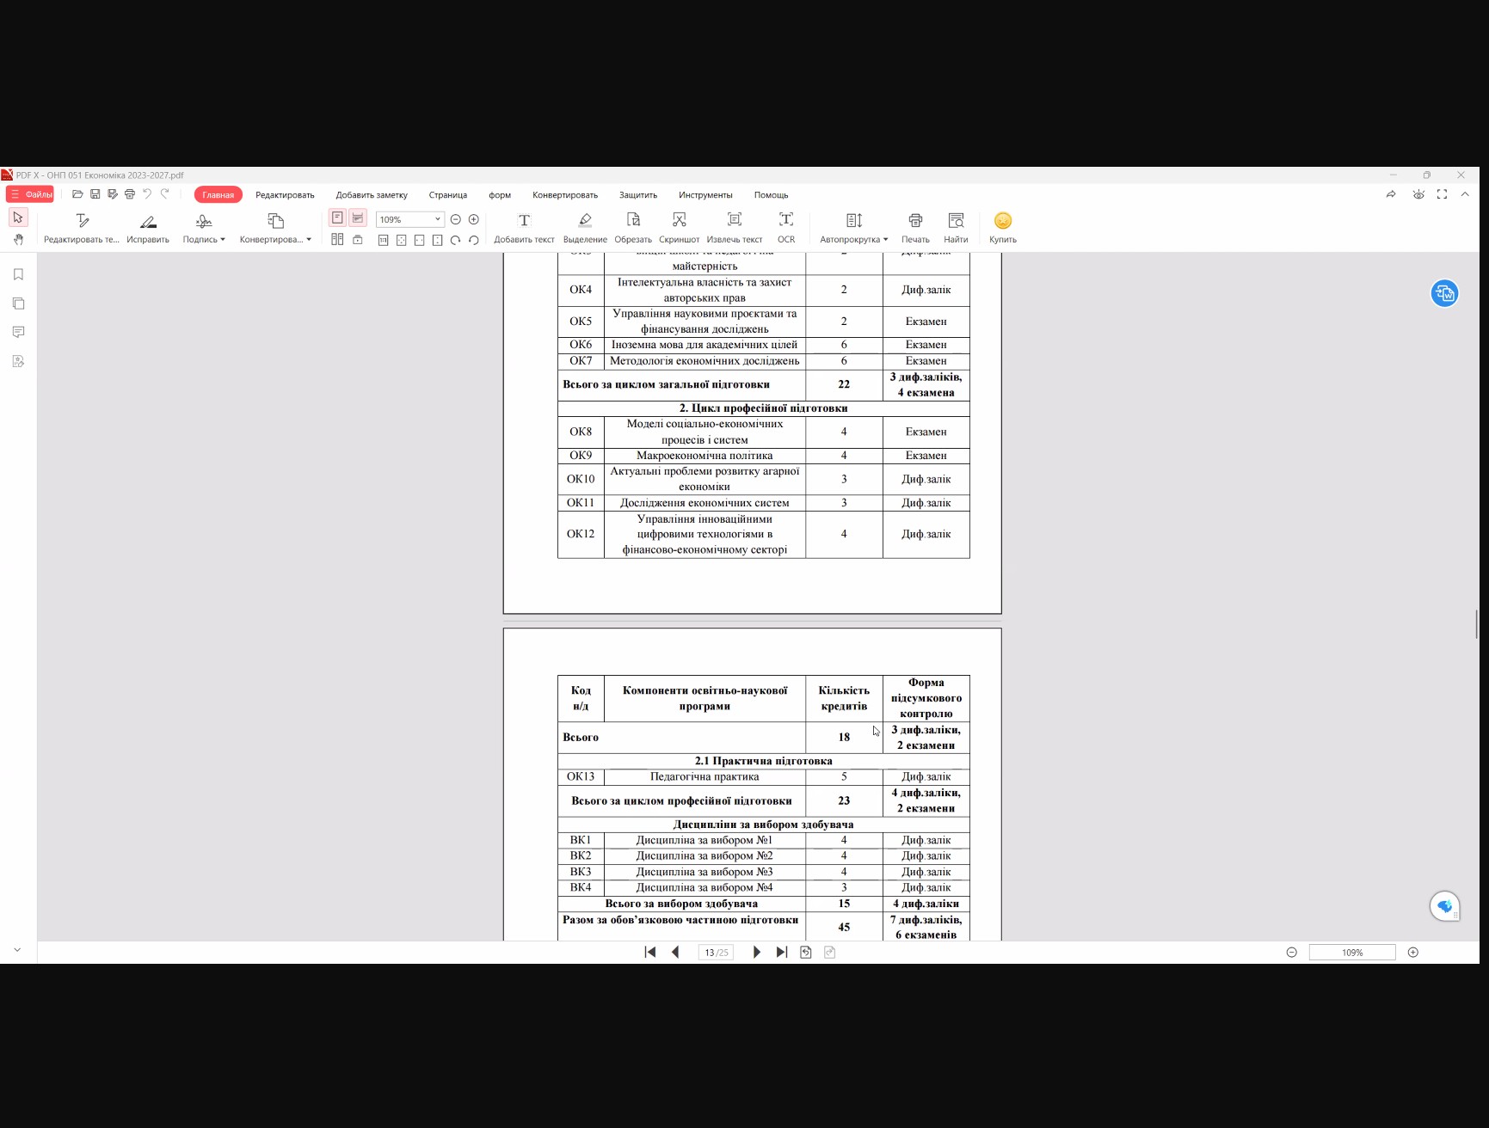
Task: Go to the next page
Action: coord(756,952)
